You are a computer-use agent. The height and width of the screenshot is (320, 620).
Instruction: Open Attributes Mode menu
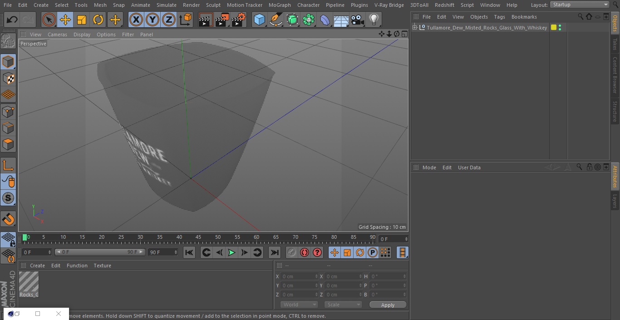pos(429,167)
